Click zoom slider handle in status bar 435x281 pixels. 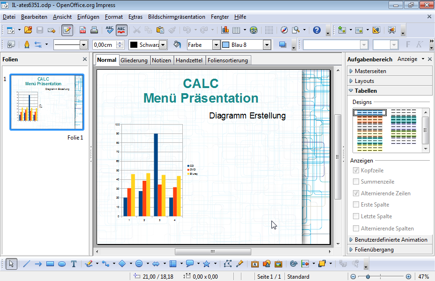pos(368,277)
